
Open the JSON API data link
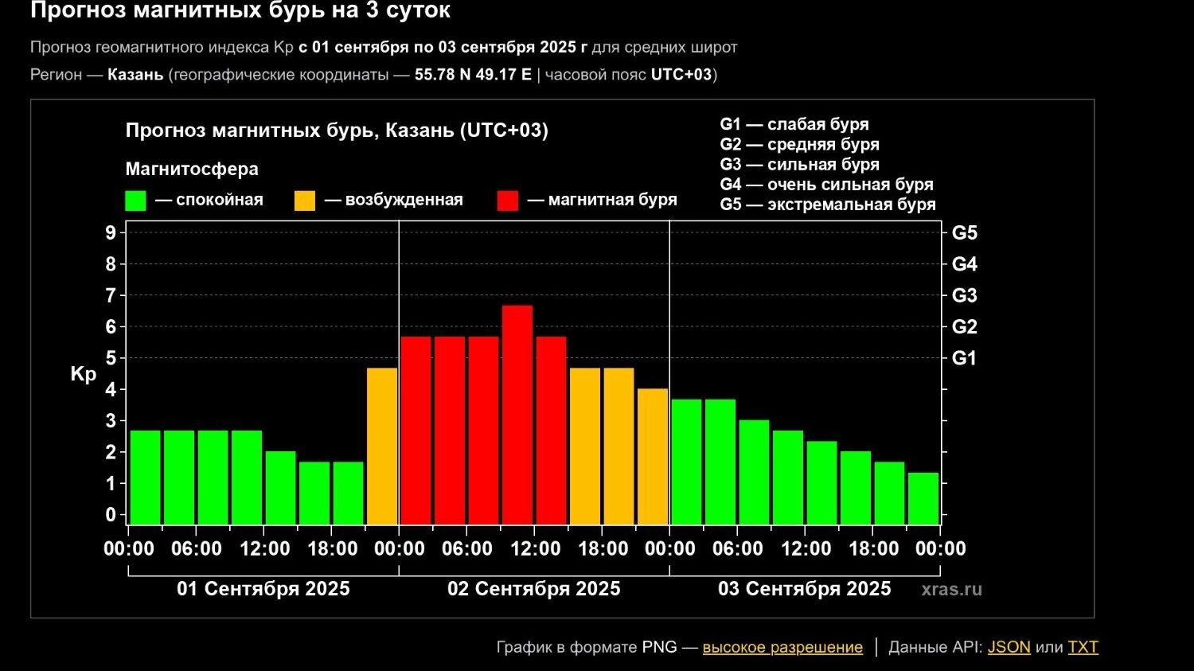click(1009, 647)
